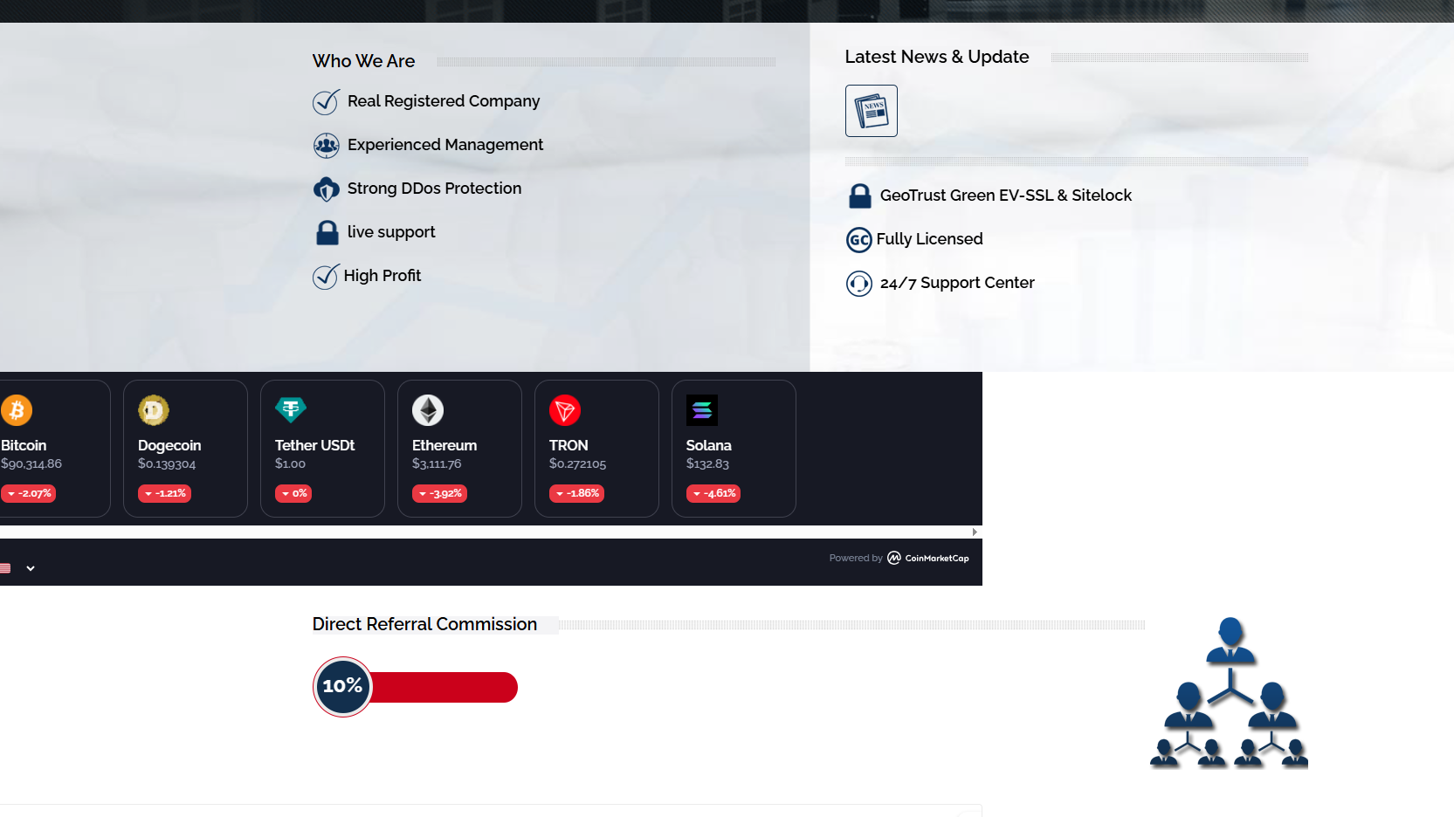Click the Dogecoin coin logo
1454x817 pixels.
pyautogui.click(x=154, y=410)
